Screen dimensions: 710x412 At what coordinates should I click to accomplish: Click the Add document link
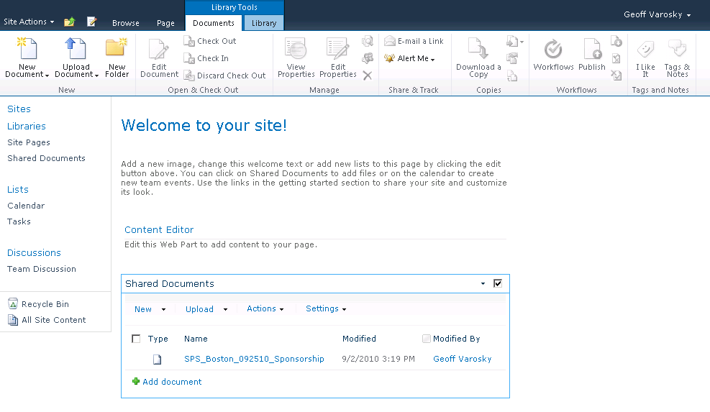click(172, 382)
